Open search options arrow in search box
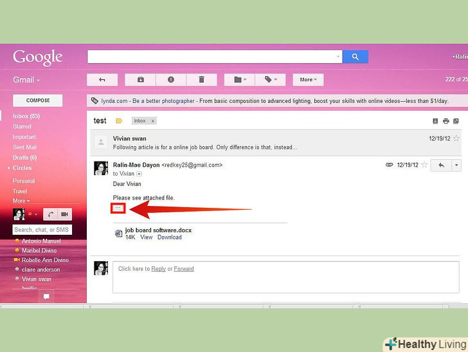This screenshot has height=352, width=468. point(338,57)
